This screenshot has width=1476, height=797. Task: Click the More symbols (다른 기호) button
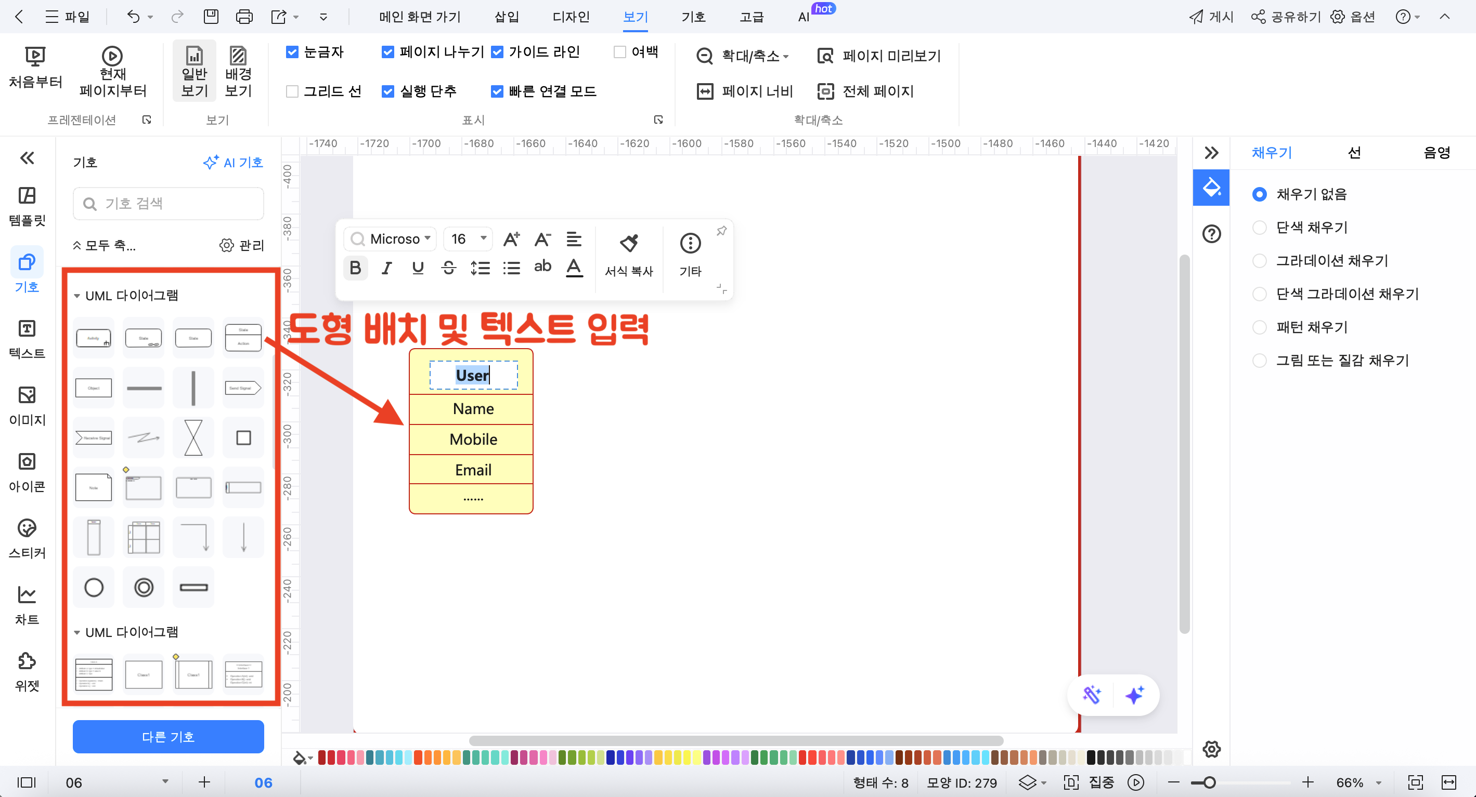(x=168, y=736)
